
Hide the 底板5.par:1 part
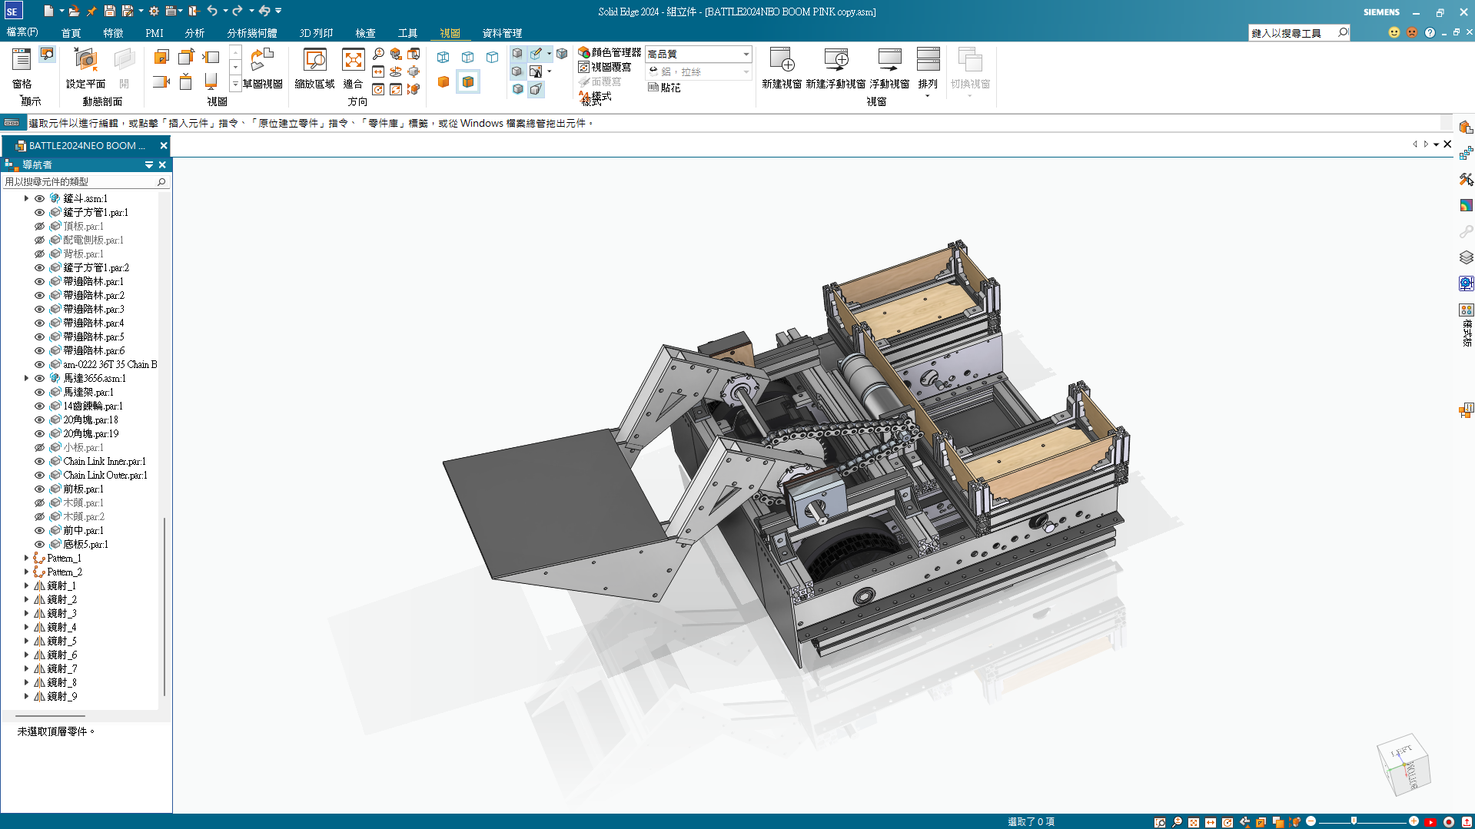click(x=39, y=545)
